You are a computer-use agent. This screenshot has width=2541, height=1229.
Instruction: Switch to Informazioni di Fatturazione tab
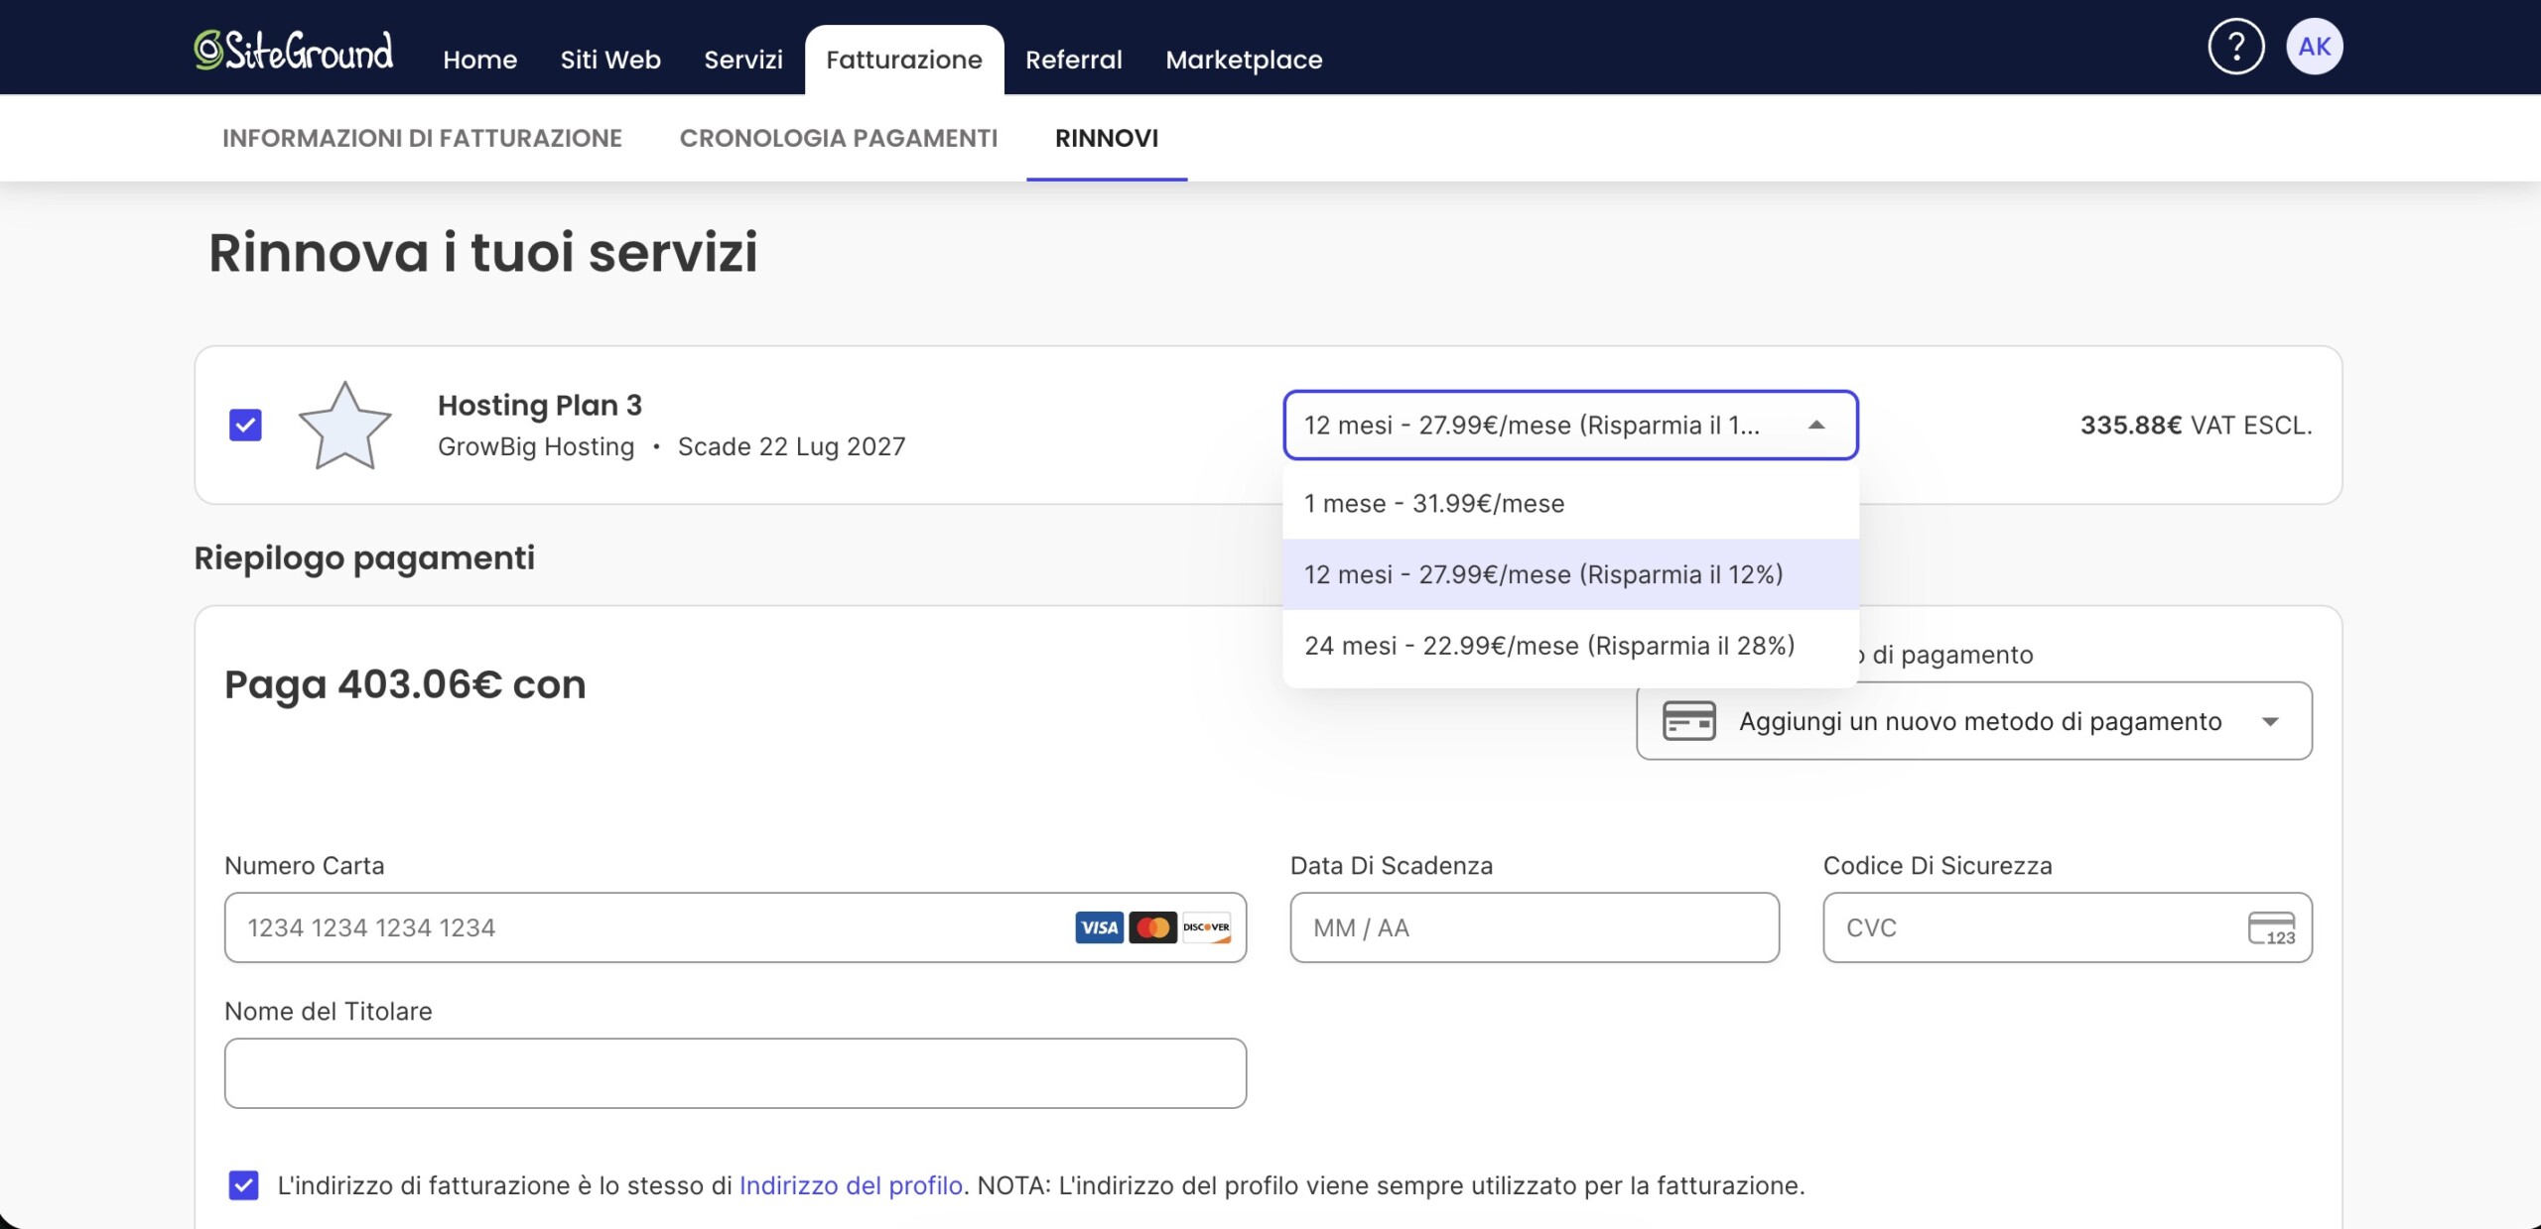(422, 138)
